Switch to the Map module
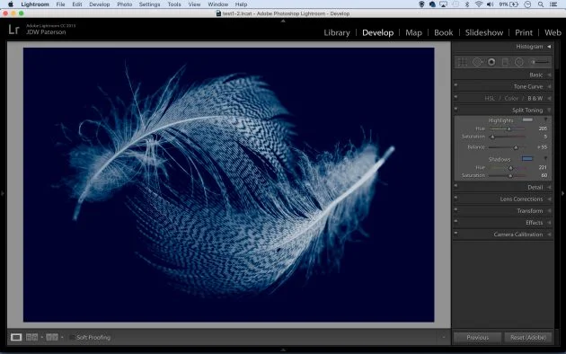 point(413,32)
